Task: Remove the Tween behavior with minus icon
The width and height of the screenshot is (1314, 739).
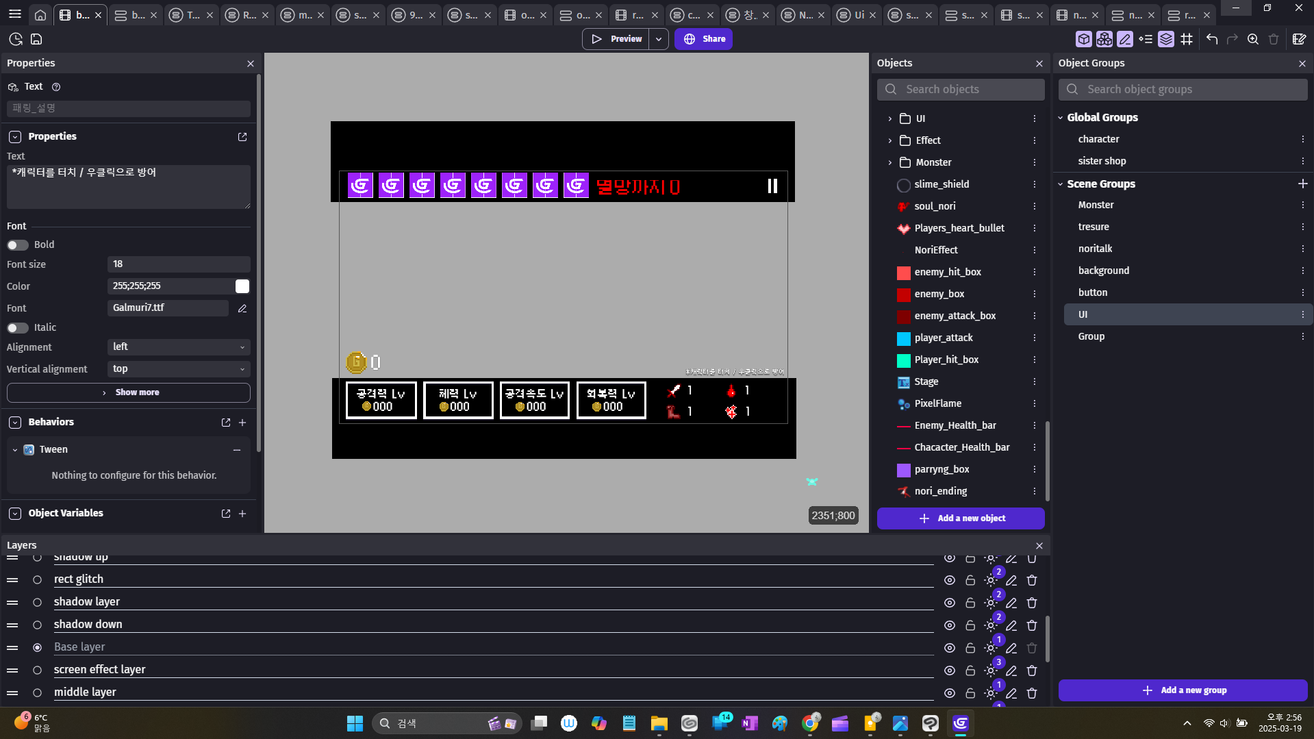Action: click(237, 450)
